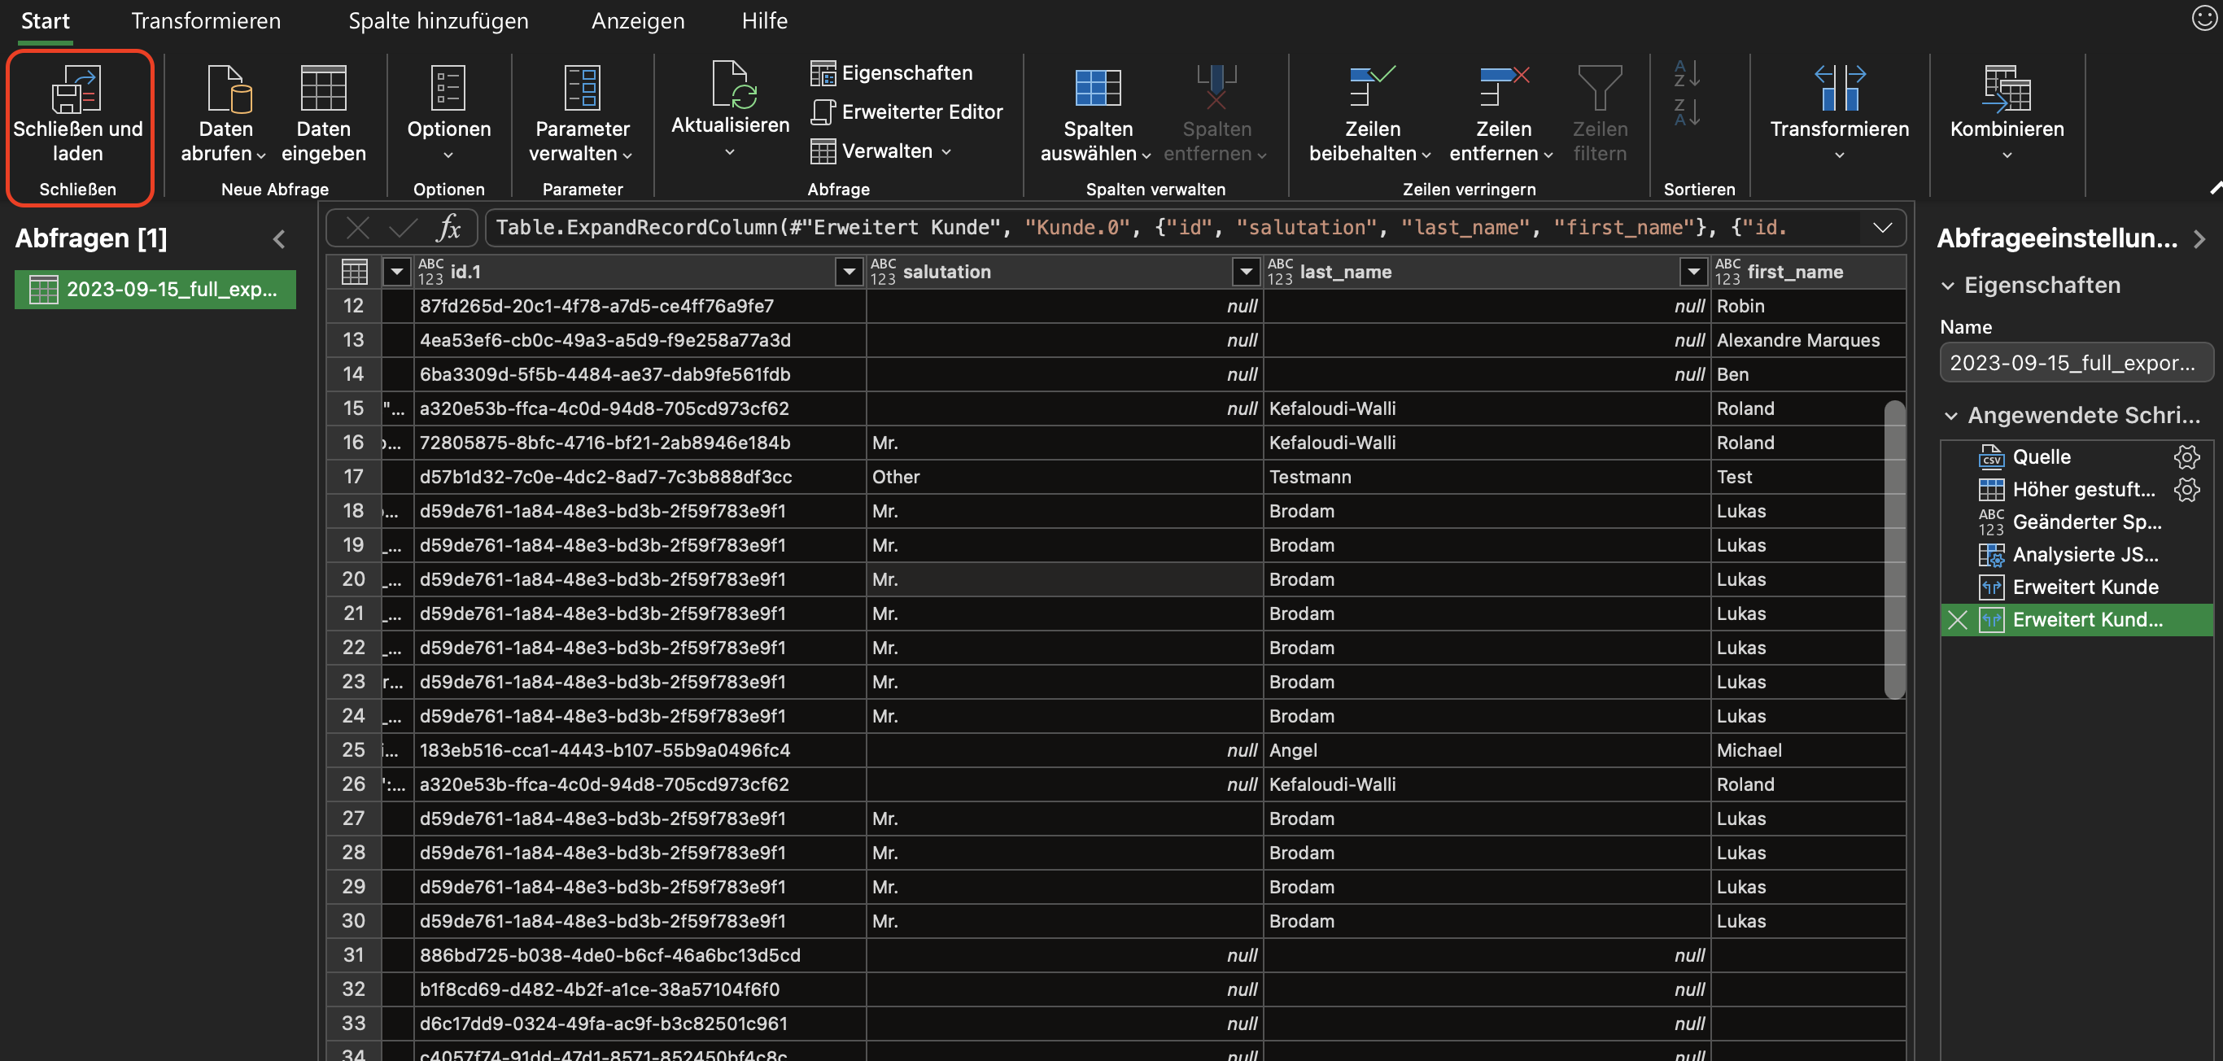
Task: Click the cell containing Alexandre Marques
Action: [x=1807, y=340]
